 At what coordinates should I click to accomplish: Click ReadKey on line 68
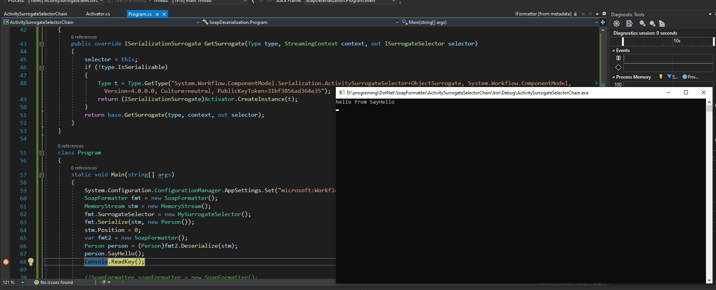(123, 262)
